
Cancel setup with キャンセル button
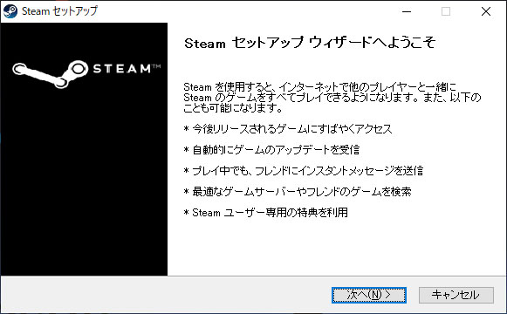coord(456,295)
